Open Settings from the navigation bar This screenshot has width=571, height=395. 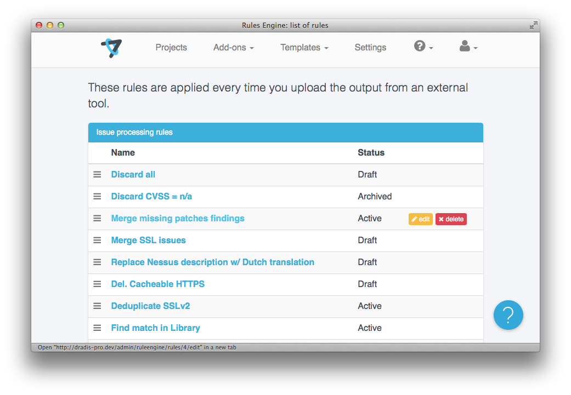pyautogui.click(x=370, y=48)
